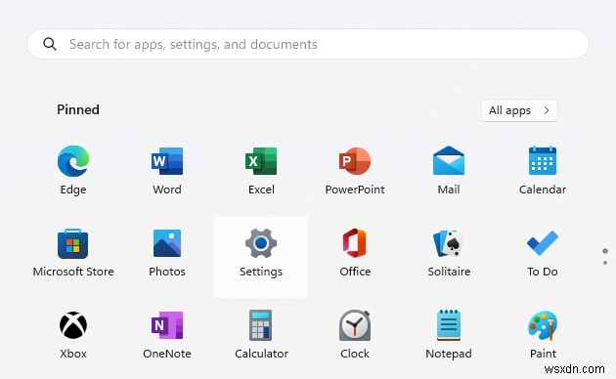Open the Edge browser pinned app
Screen dimensions: 616x379
pyautogui.click(x=73, y=161)
